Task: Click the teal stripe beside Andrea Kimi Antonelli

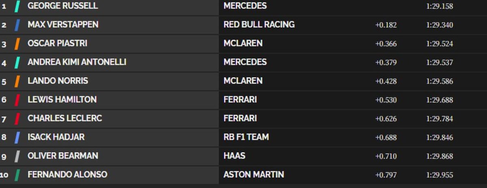Action: point(17,62)
